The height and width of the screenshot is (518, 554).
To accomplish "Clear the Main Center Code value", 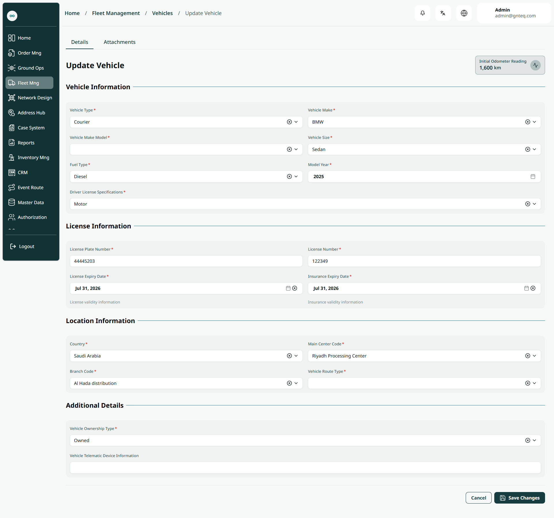I will point(528,356).
